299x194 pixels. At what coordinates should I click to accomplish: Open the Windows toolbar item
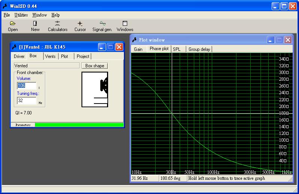tap(125, 26)
